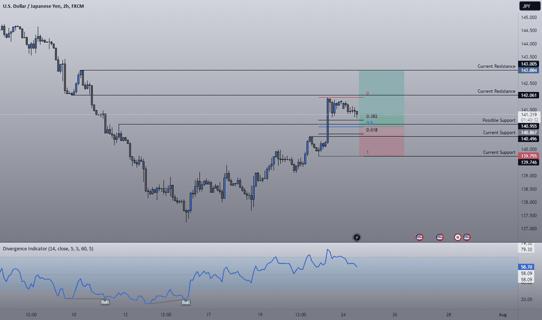Open the leftmost US flag event icon
This screenshot has width=542, height=320.
point(420,237)
